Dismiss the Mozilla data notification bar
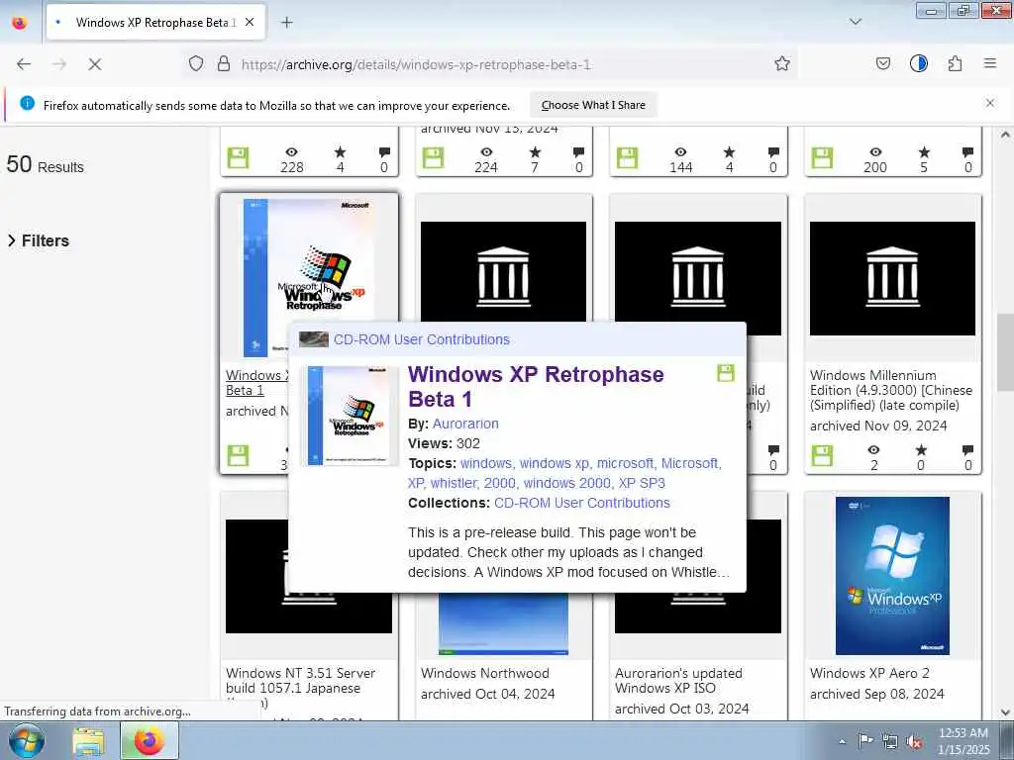The image size is (1014, 760). click(990, 103)
